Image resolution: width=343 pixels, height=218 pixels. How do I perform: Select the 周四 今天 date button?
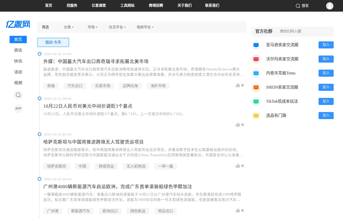pyautogui.click(x=53, y=42)
